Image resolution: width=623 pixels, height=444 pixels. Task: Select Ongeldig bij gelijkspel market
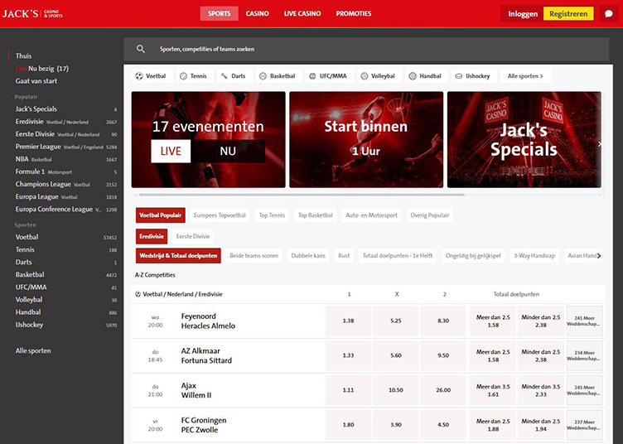coord(473,256)
